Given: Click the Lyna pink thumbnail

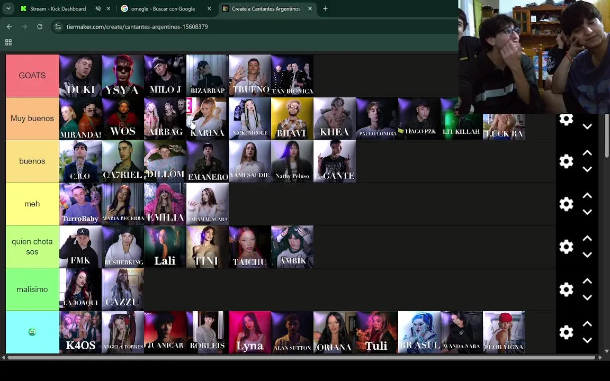Looking at the screenshot, I should click(250, 332).
